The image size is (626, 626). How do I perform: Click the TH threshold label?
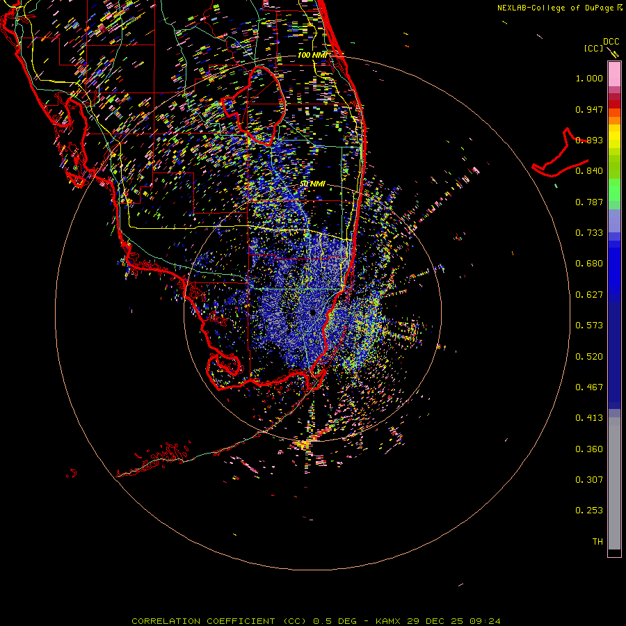[x=597, y=542]
